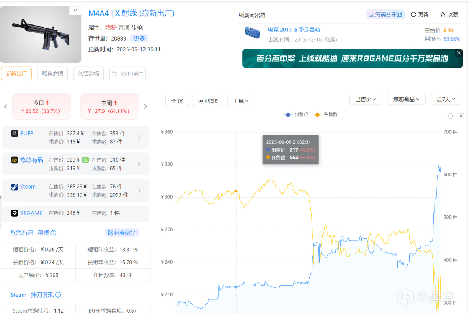Click the case 在售价 ¥88 value

448,30
